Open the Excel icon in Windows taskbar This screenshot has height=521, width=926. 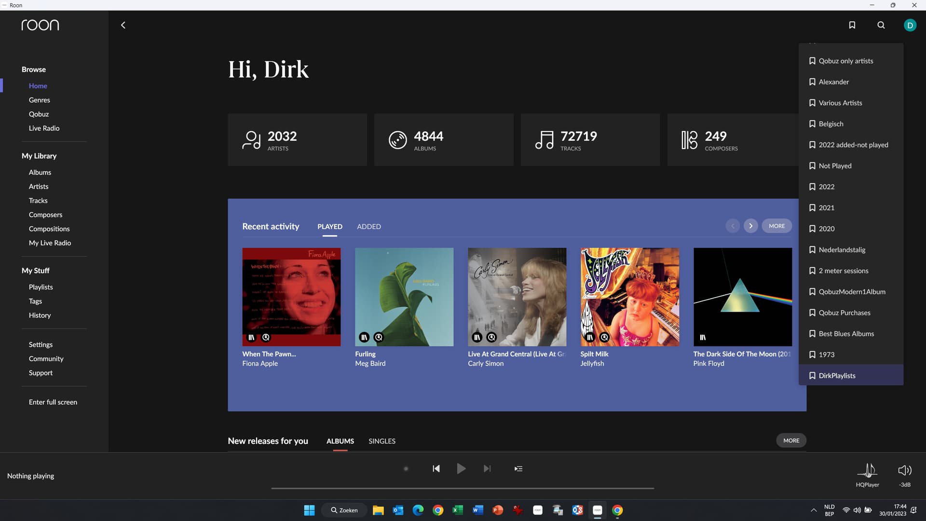click(x=458, y=510)
